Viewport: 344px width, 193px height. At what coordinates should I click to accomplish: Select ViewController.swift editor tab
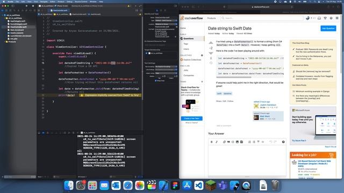coord(59,10)
